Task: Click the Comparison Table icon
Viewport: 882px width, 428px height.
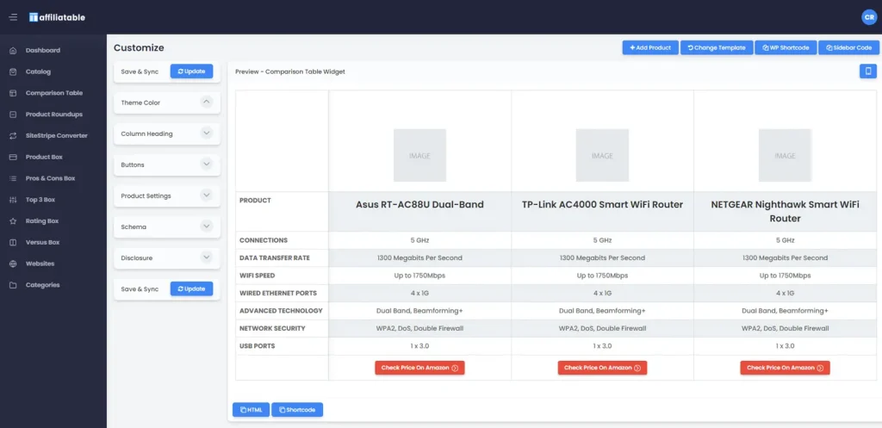Action: pos(13,93)
